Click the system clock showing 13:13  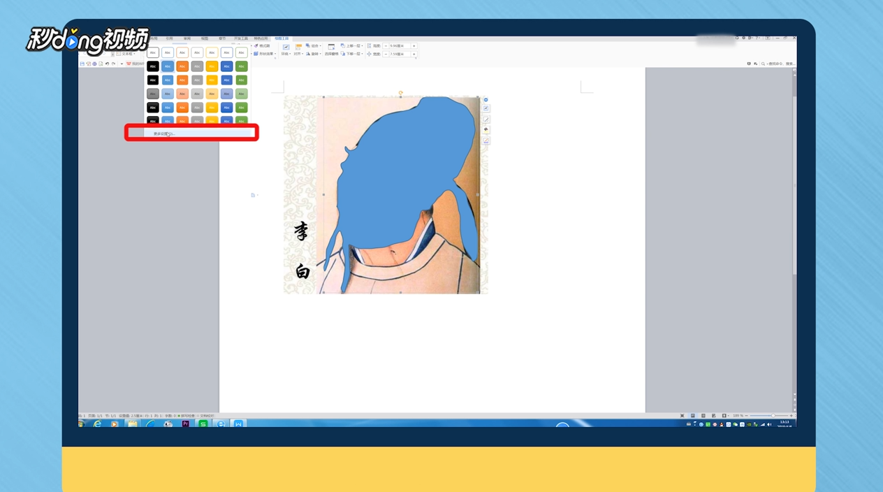tap(785, 424)
